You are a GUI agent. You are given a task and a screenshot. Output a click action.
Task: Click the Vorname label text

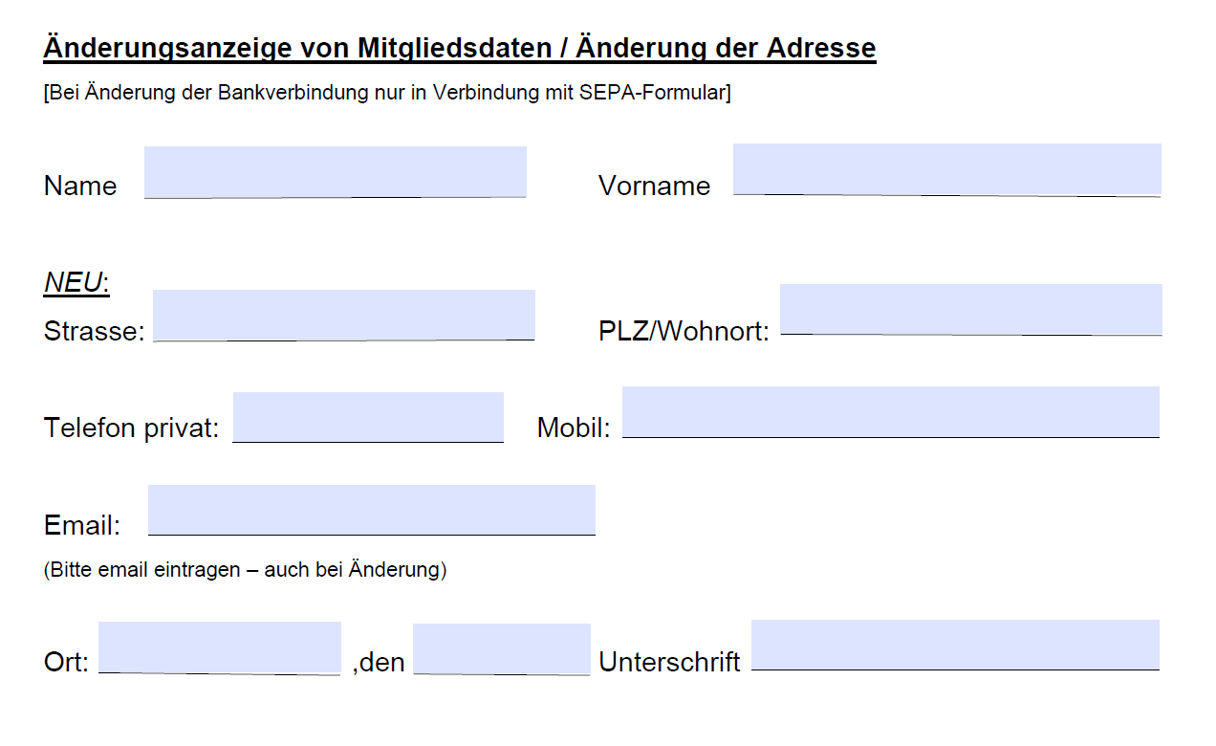point(654,187)
